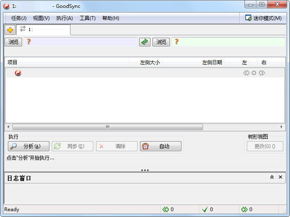This screenshot has width=290, height=217.
Task: Click the right folder path field
Action: click(229, 42)
